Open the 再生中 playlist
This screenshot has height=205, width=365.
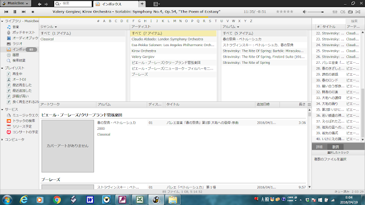tap(17, 73)
